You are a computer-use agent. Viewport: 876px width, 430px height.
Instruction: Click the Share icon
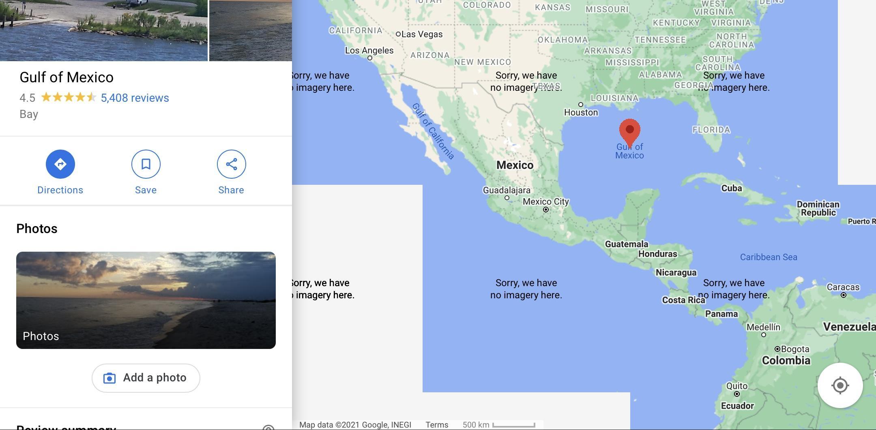coord(231,164)
